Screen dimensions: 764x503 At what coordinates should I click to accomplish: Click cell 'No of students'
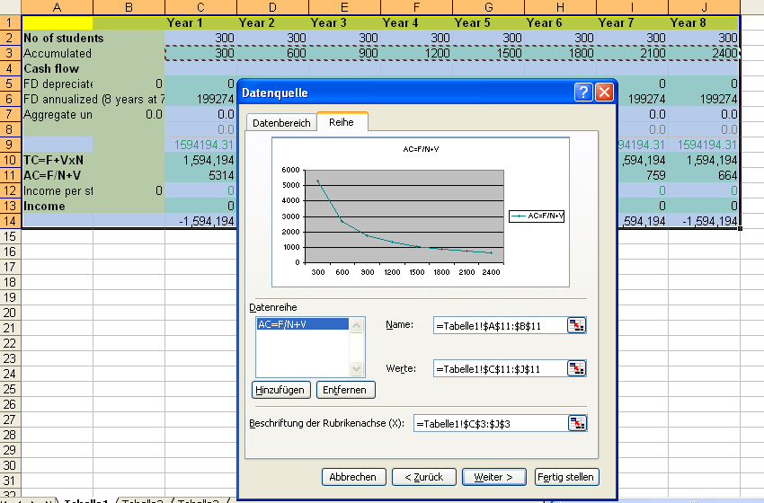pos(57,38)
